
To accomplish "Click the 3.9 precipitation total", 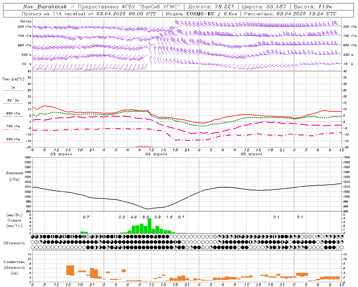I will pos(157,217).
